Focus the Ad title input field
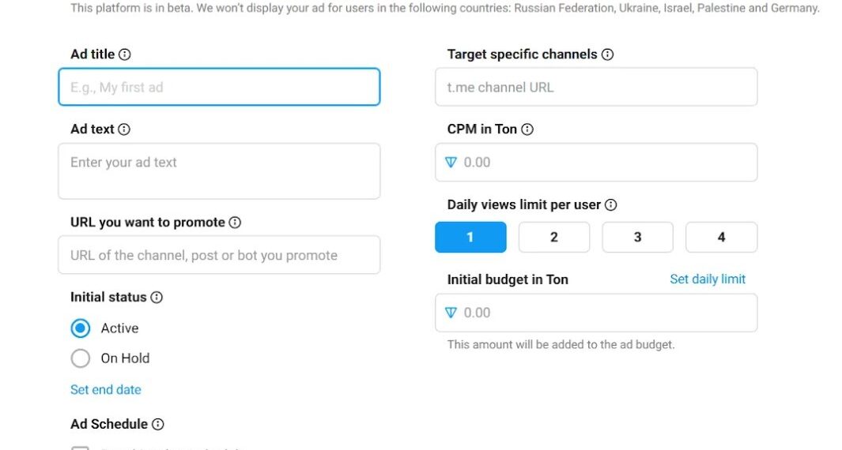Image resolution: width=842 pixels, height=450 pixels. (219, 87)
